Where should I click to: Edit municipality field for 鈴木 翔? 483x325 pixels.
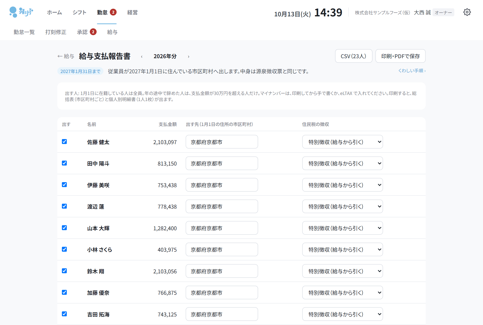[x=222, y=271]
